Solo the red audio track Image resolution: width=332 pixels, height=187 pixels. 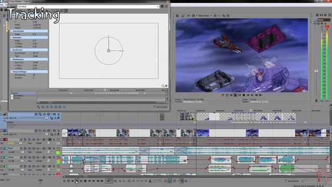(54, 140)
